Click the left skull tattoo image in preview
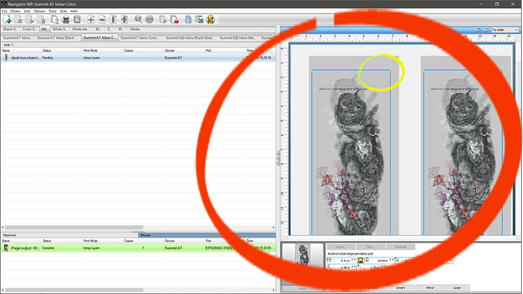The image size is (523, 294). [x=351, y=152]
